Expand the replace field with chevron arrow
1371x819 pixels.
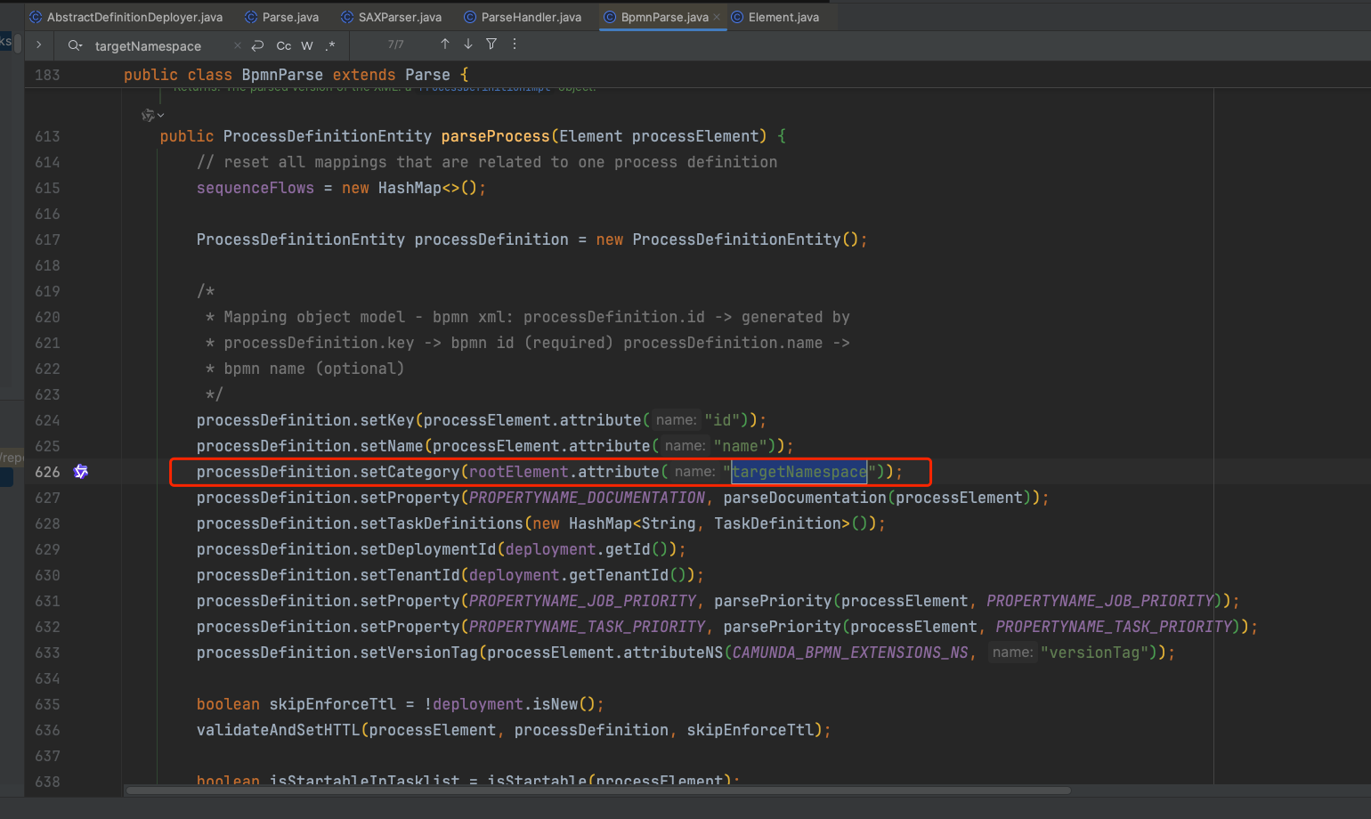click(x=39, y=45)
